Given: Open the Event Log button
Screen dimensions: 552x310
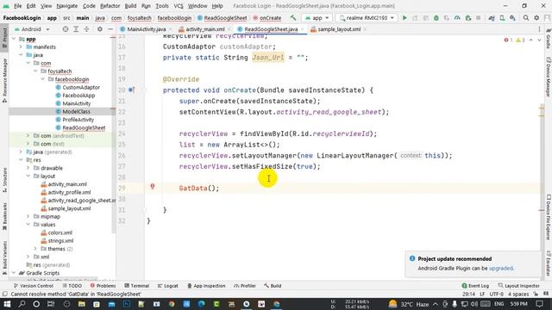Looking at the screenshot, I should point(475,286).
